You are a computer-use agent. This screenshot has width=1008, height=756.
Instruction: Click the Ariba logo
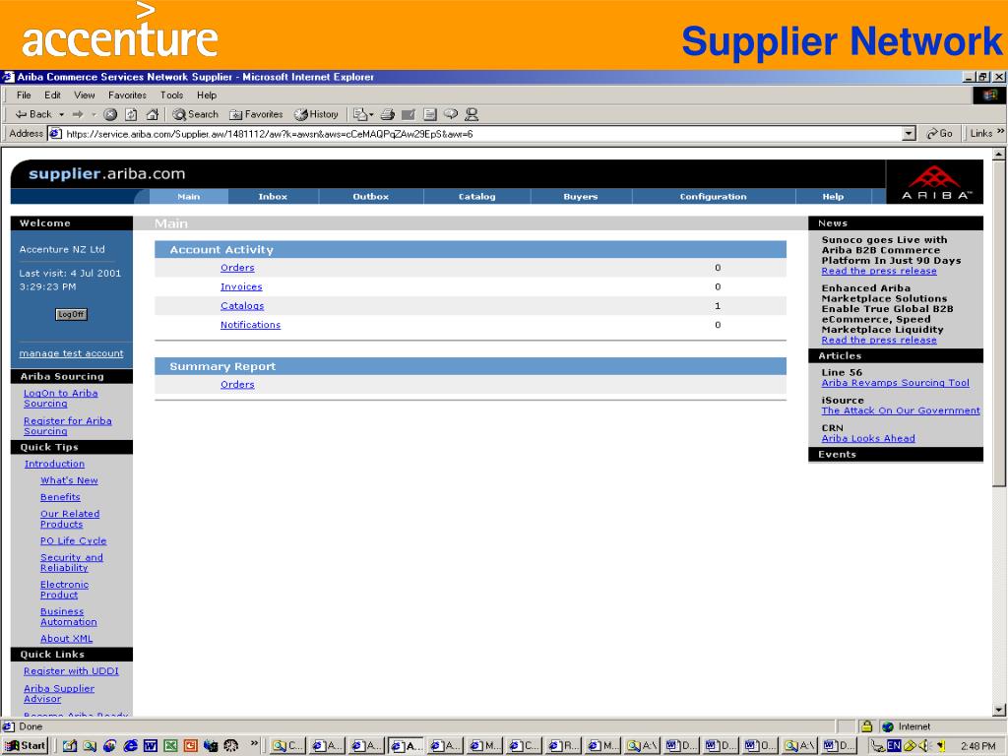pos(935,182)
